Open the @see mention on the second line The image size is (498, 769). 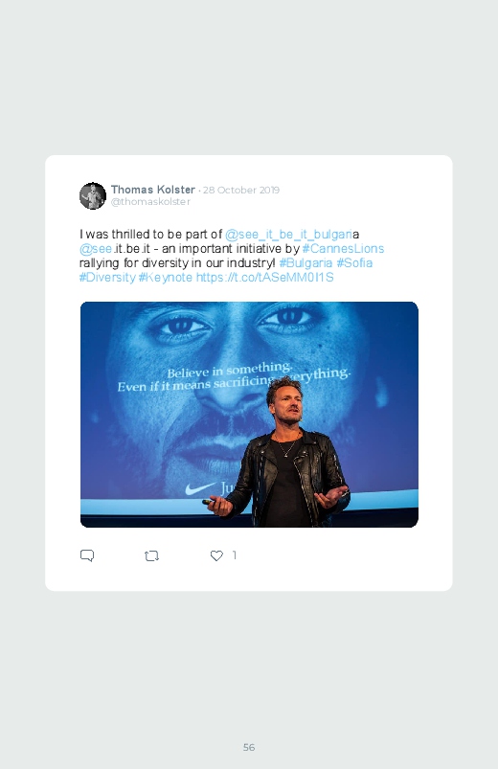click(96, 249)
